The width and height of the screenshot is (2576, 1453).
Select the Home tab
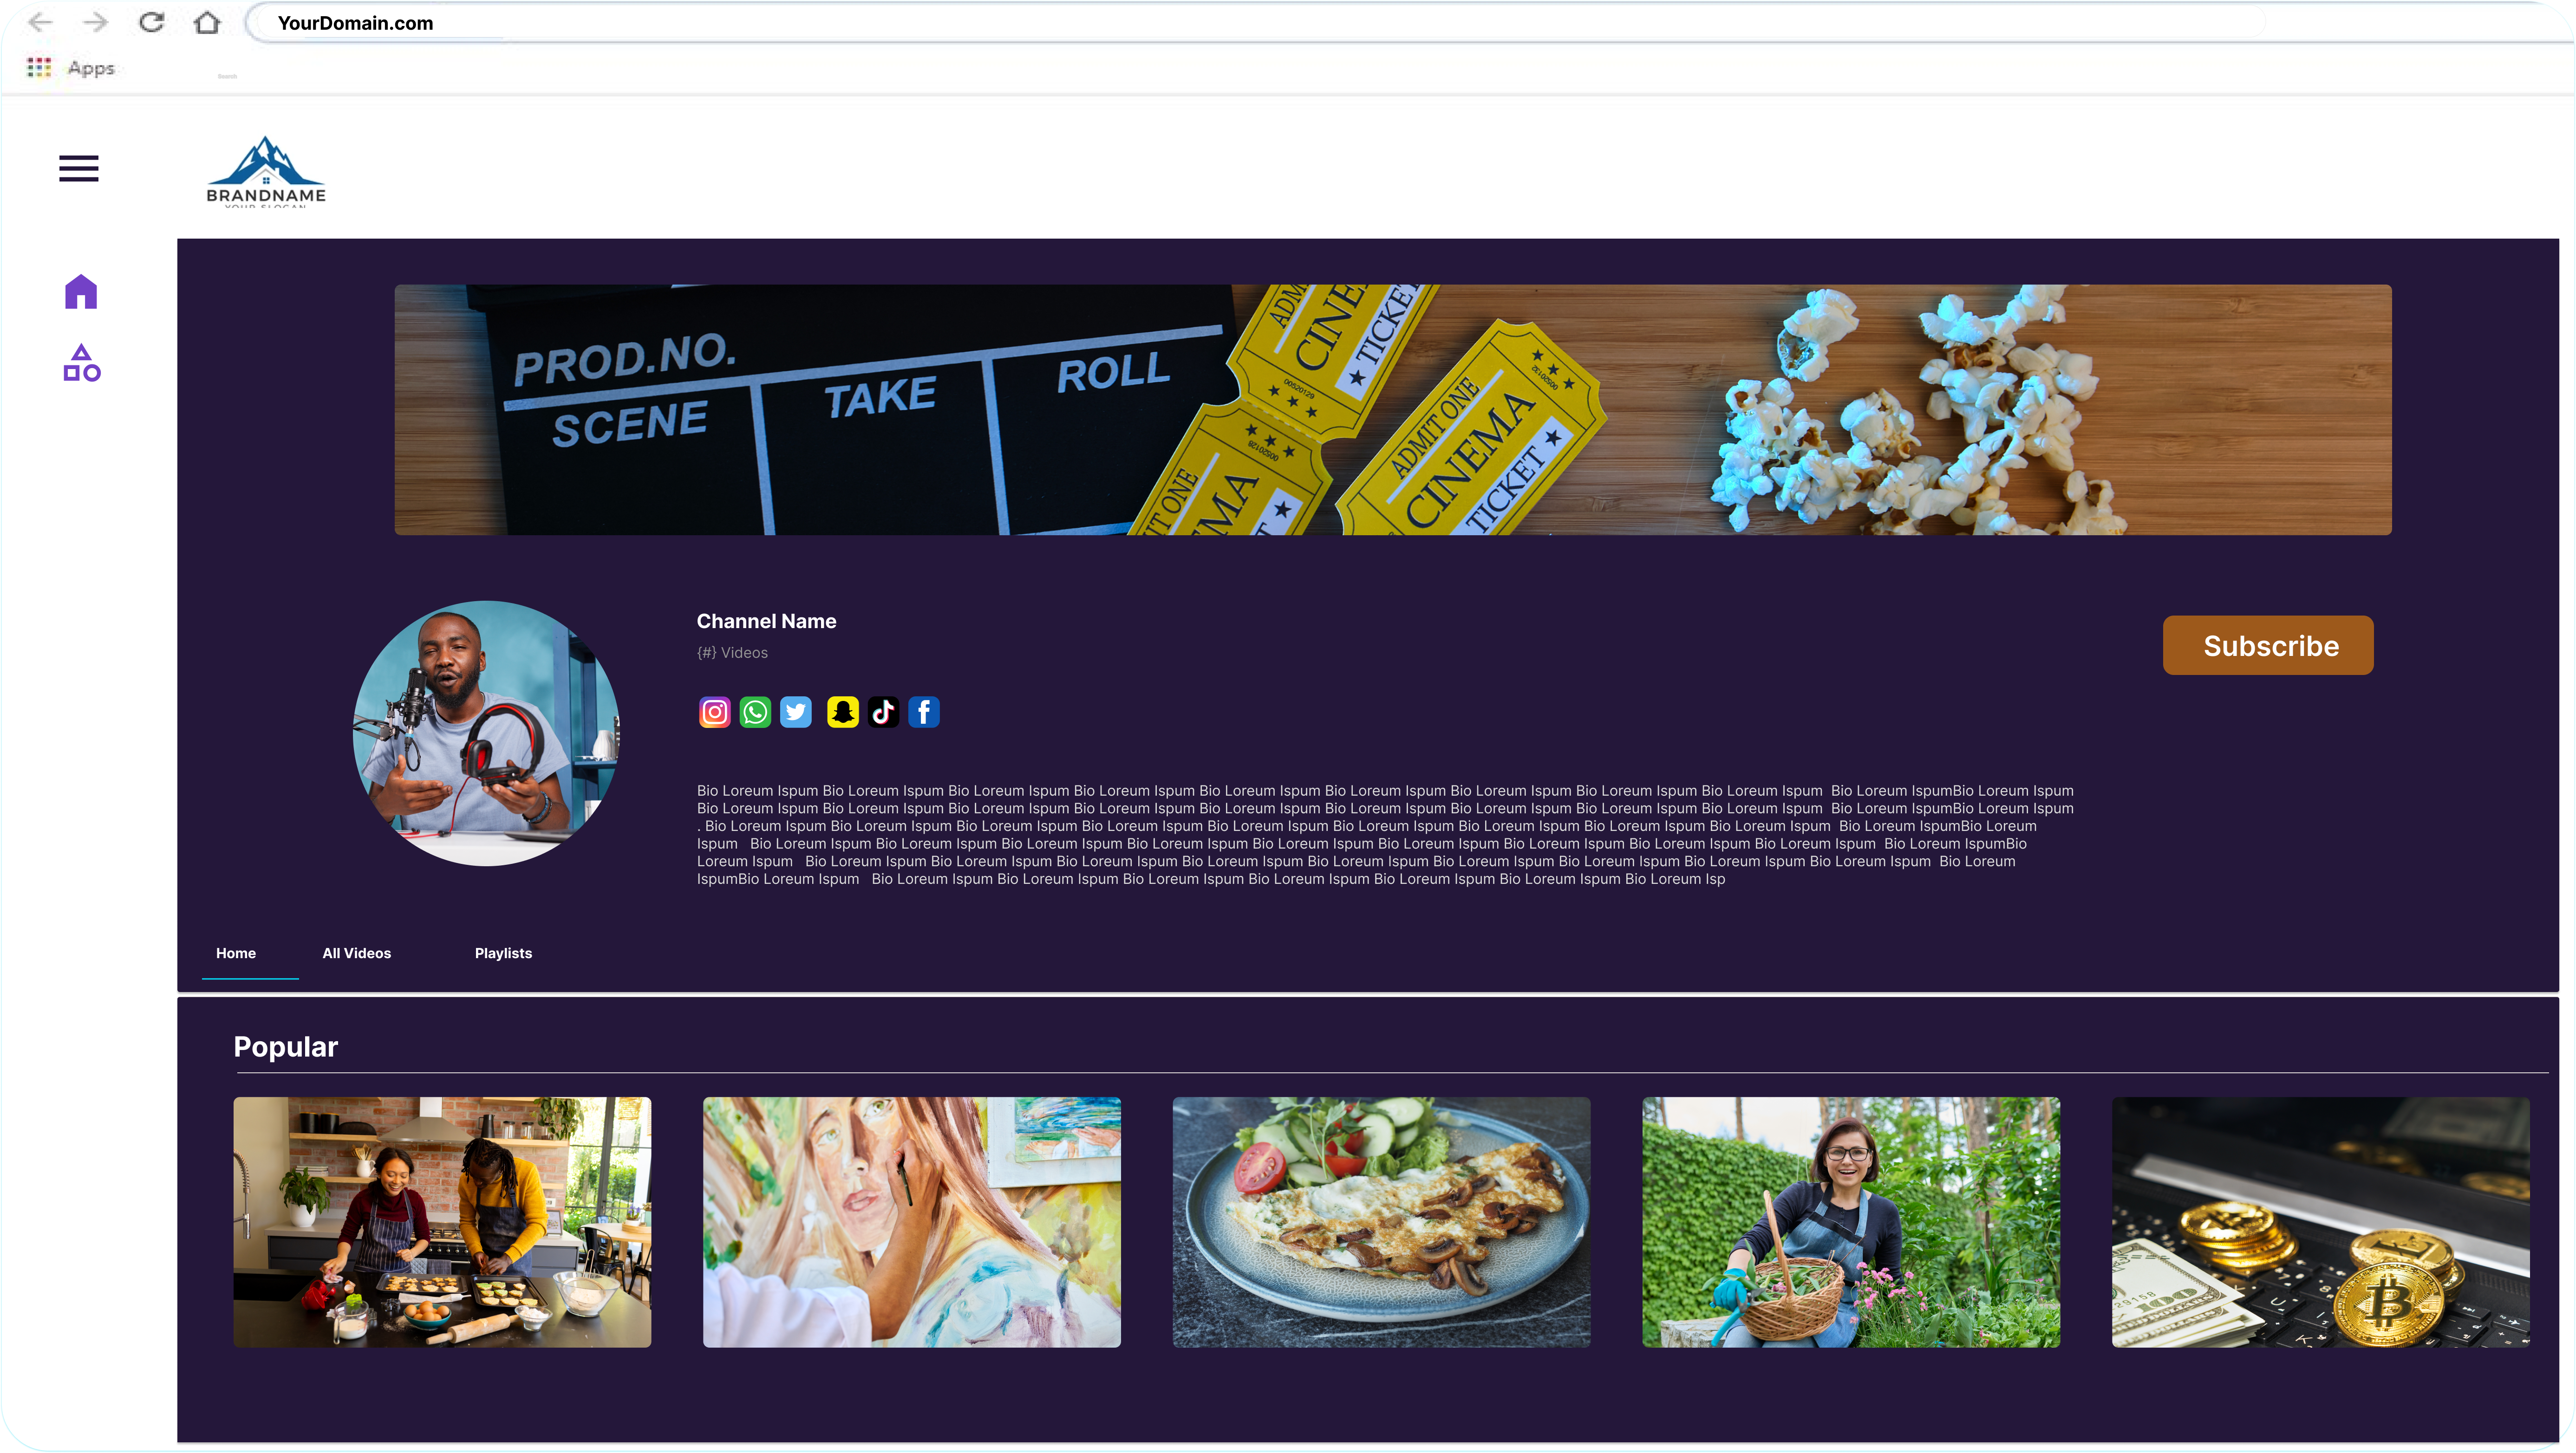click(235, 953)
